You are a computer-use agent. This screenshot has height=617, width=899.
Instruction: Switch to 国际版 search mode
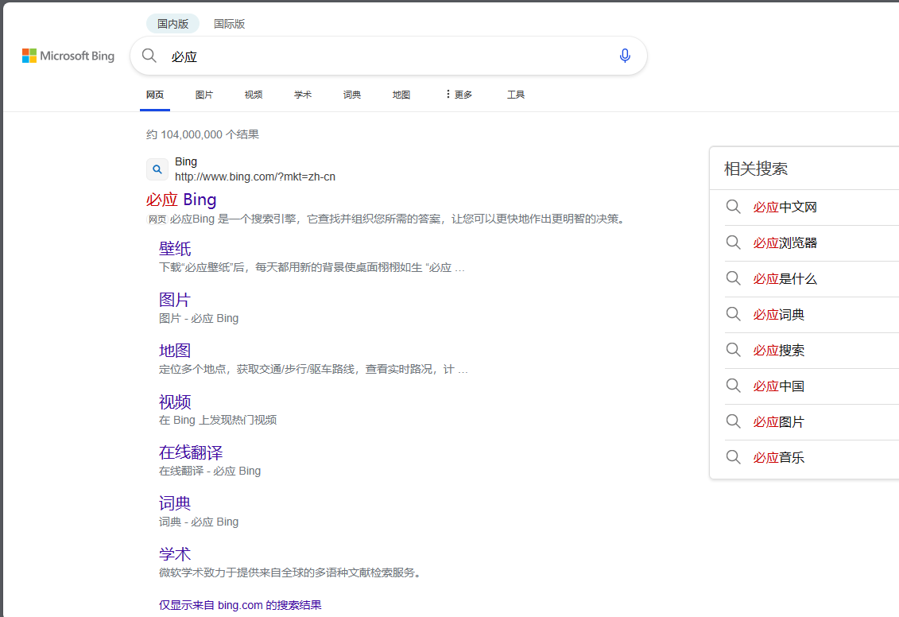click(x=230, y=24)
